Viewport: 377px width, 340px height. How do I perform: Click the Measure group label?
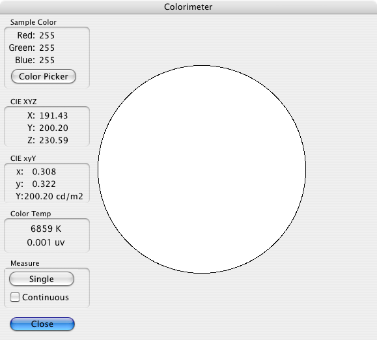click(x=25, y=263)
